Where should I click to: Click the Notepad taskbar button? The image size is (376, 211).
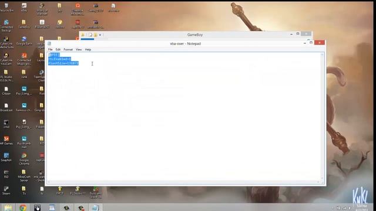[95, 207]
